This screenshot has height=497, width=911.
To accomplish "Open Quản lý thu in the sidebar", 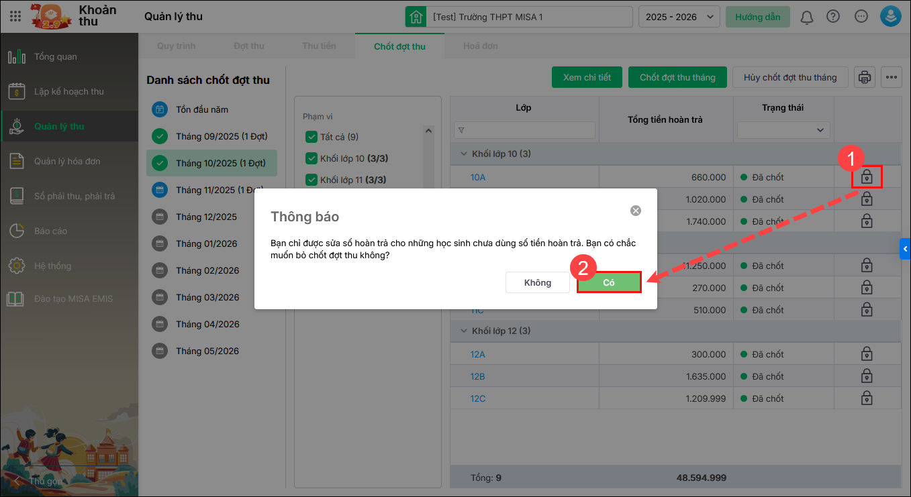I will 69,126.
